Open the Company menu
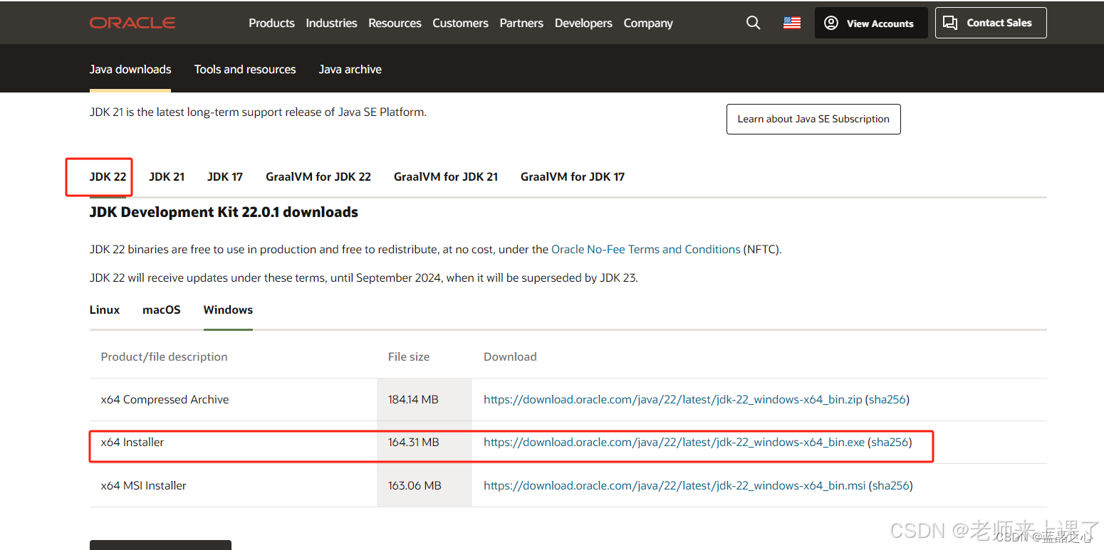The image size is (1104, 550). pyautogui.click(x=648, y=23)
